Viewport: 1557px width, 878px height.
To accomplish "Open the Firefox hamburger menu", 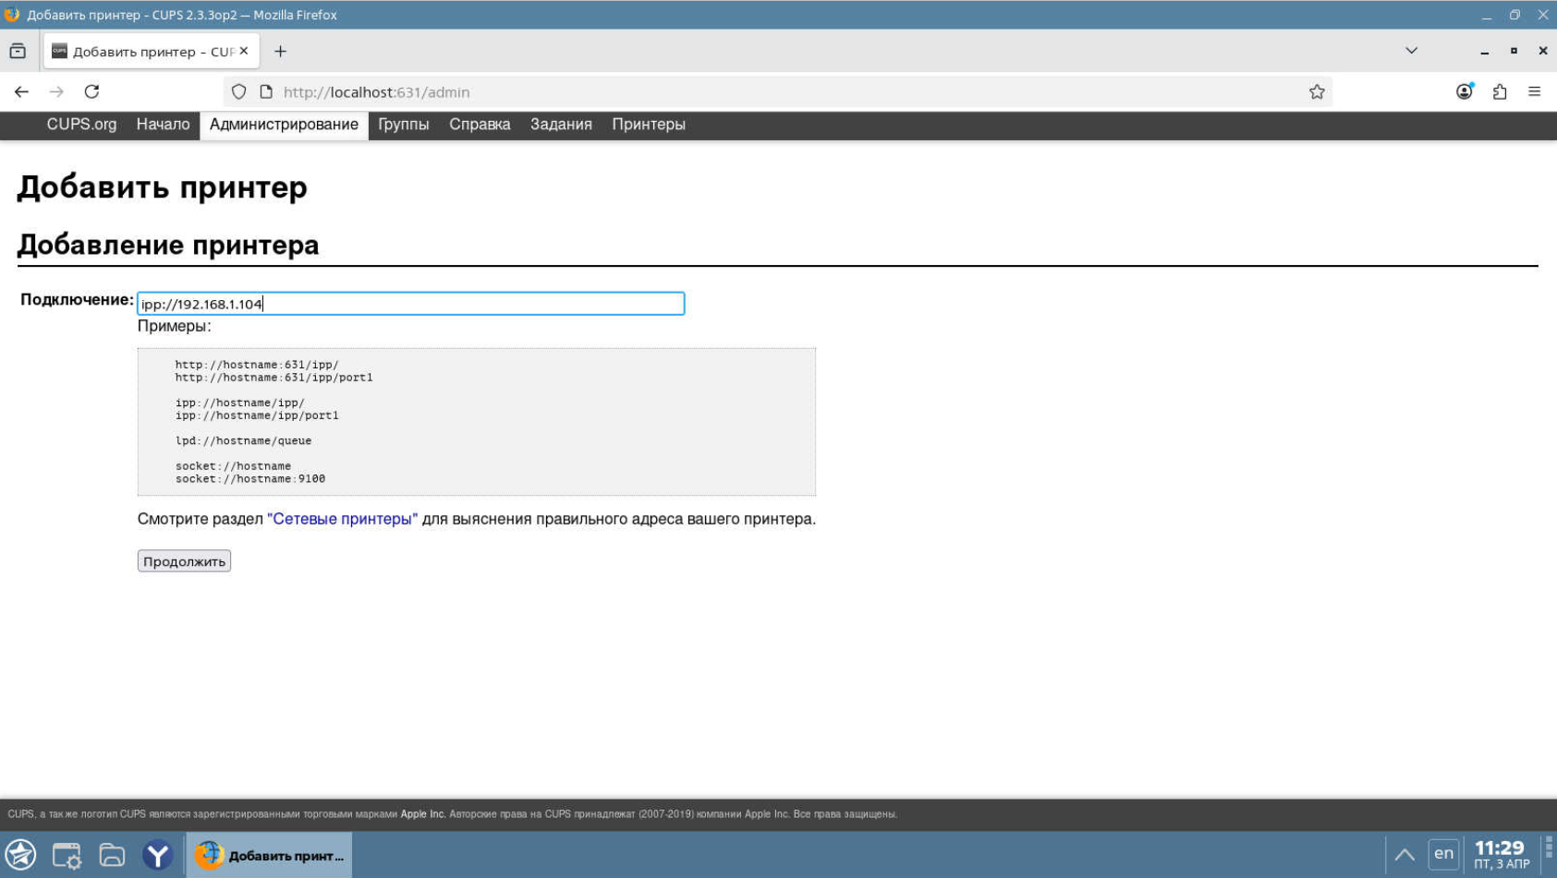I will [x=1535, y=91].
